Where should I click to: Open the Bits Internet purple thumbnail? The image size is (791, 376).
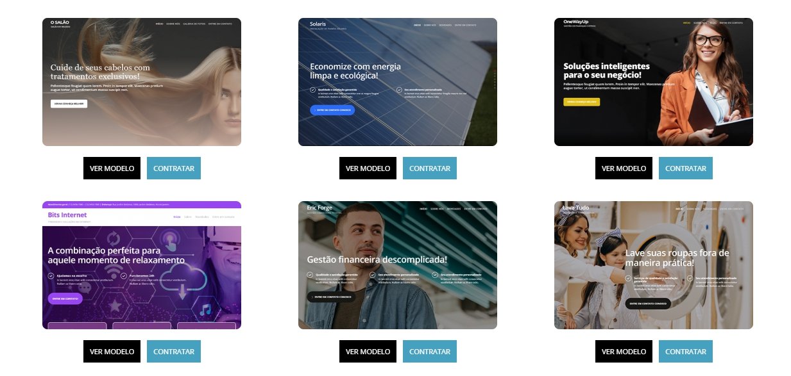tap(142, 265)
